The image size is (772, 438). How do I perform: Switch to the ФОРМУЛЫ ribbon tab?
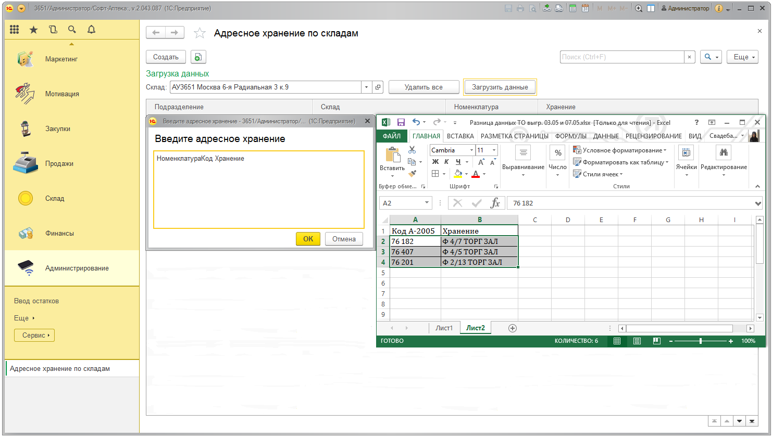tap(570, 136)
